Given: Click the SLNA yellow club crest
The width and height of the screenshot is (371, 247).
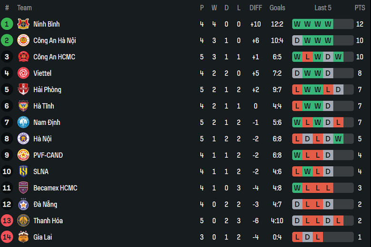Looking at the screenshot, I should click(23, 171).
